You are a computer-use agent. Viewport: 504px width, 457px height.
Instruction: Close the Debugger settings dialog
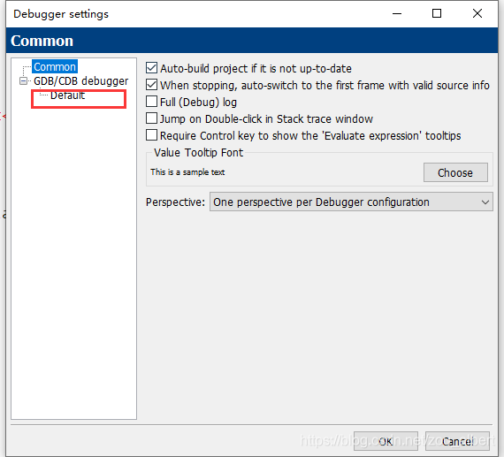[x=477, y=13]
